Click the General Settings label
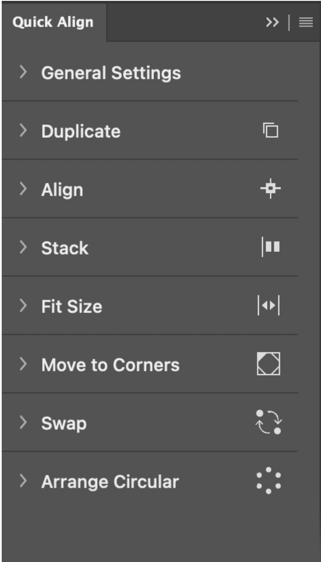321x562 pixels. (x=111, y=73)
